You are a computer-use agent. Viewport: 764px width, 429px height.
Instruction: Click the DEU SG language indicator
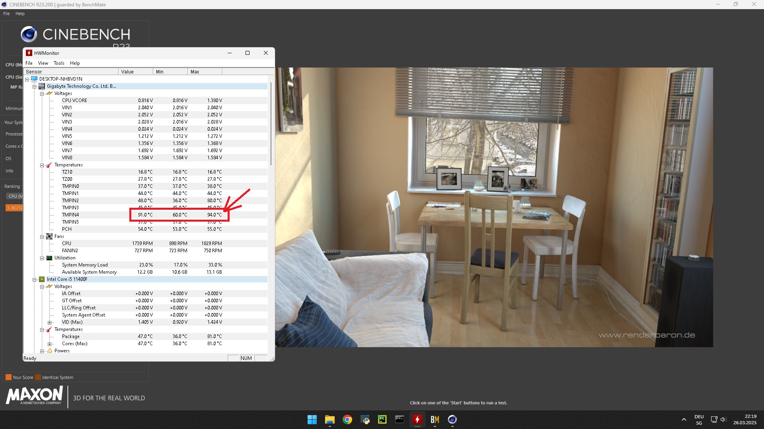tap(699, 420)
